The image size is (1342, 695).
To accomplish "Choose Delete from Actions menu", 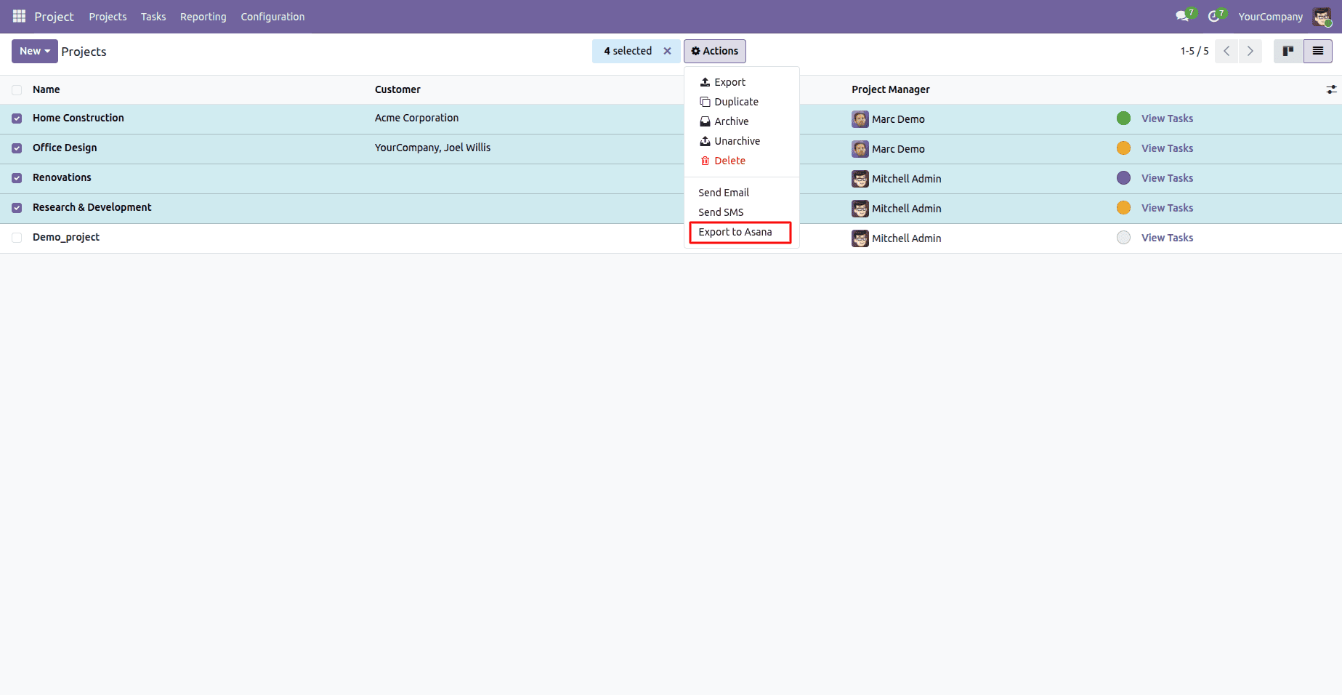I will pos(742,161).
